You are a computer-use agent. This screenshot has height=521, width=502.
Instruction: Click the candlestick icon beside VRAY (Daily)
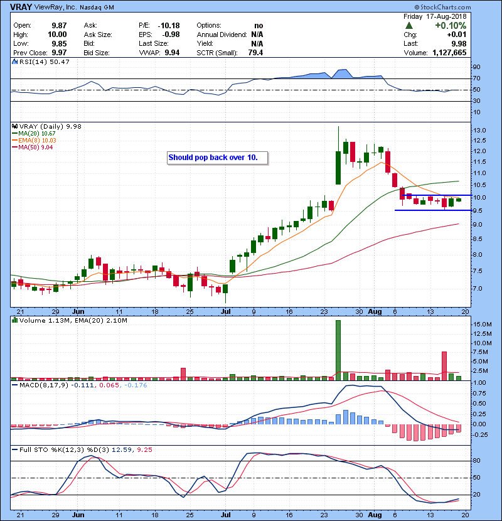(x=14, y=126)
